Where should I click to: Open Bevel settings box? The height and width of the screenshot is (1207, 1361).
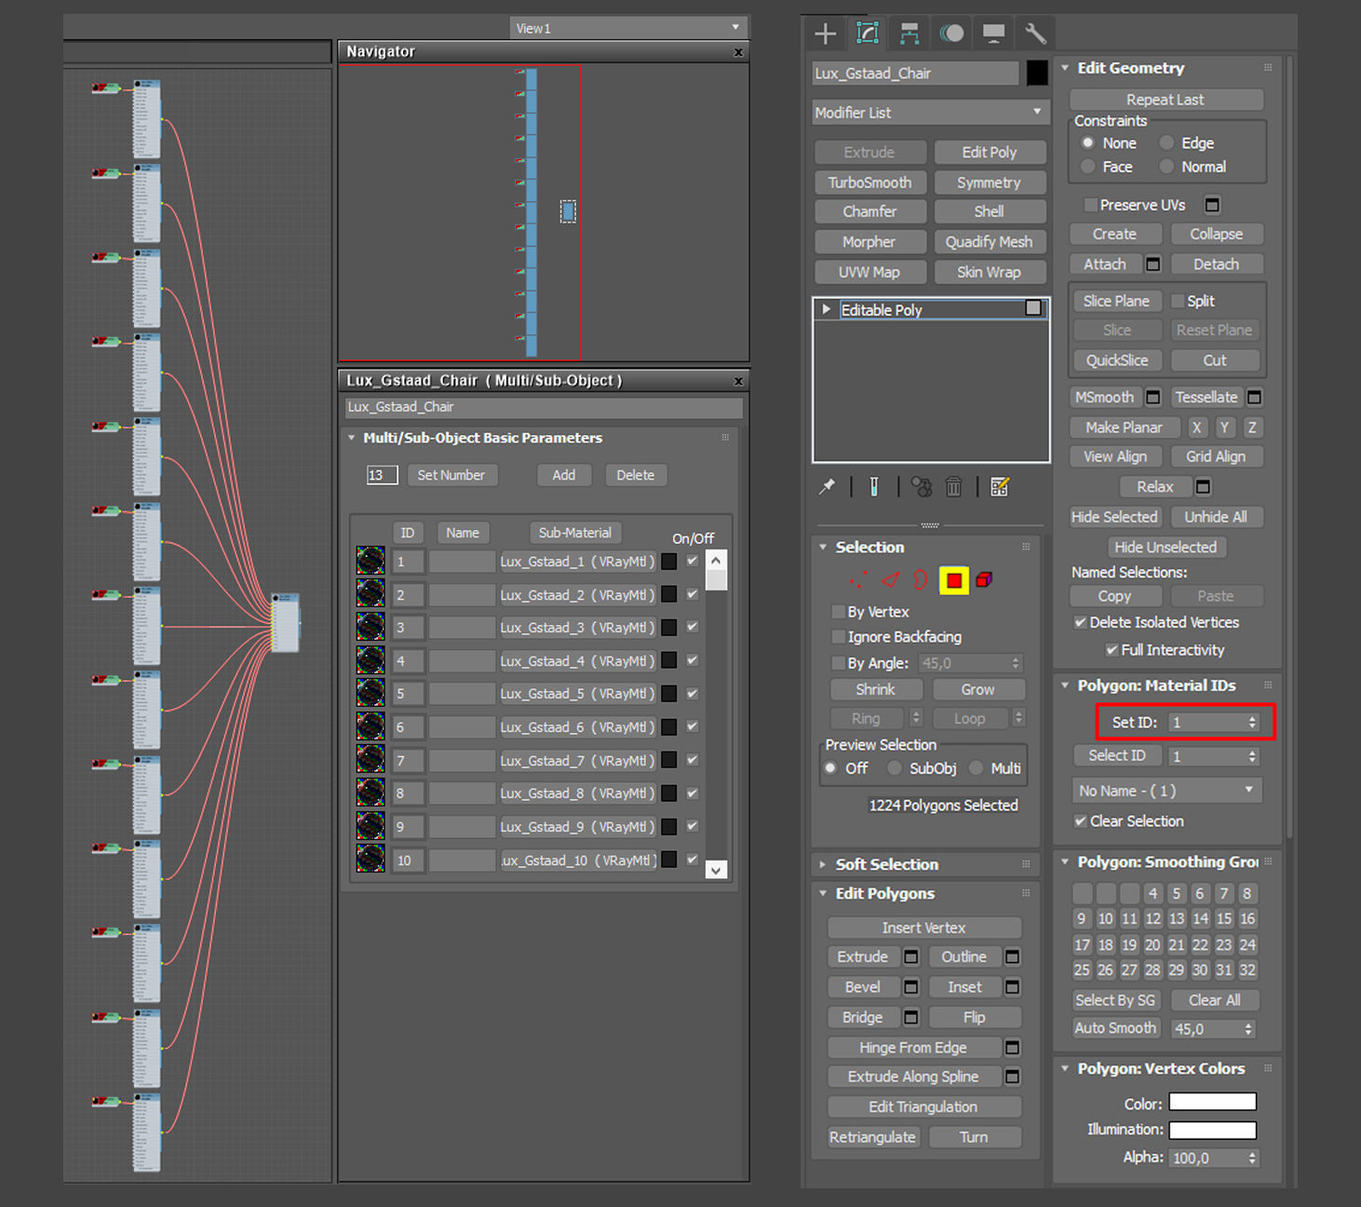tap(911, 987)
